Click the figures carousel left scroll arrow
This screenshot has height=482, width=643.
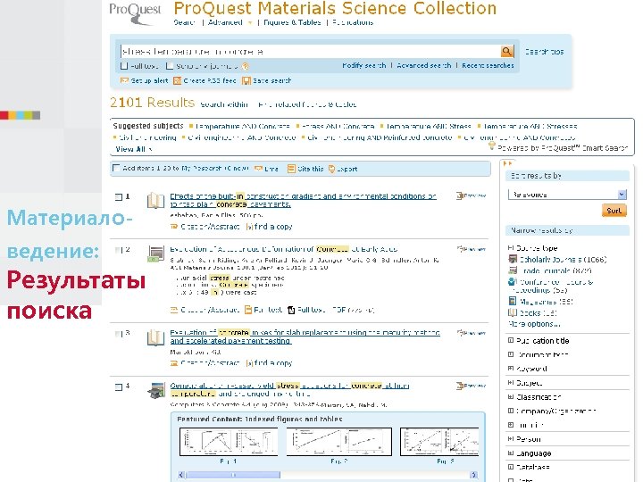(x=181, y=475)
